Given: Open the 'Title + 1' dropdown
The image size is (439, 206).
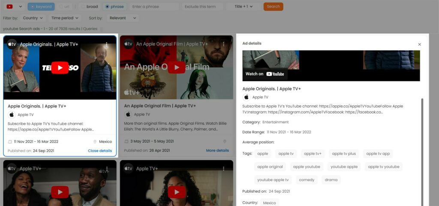Looking at the screenshot, I should [244, 6].
